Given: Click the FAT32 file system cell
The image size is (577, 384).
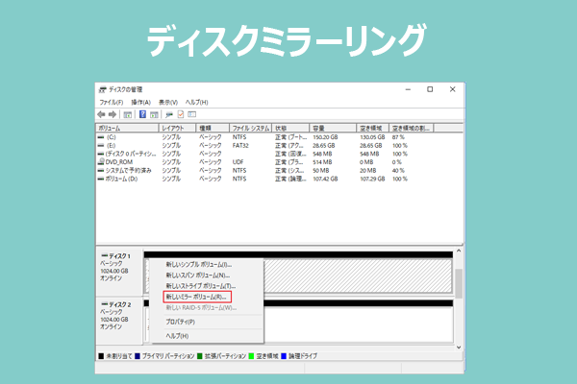Looking at the screenshot, I should tap(240, 146).
